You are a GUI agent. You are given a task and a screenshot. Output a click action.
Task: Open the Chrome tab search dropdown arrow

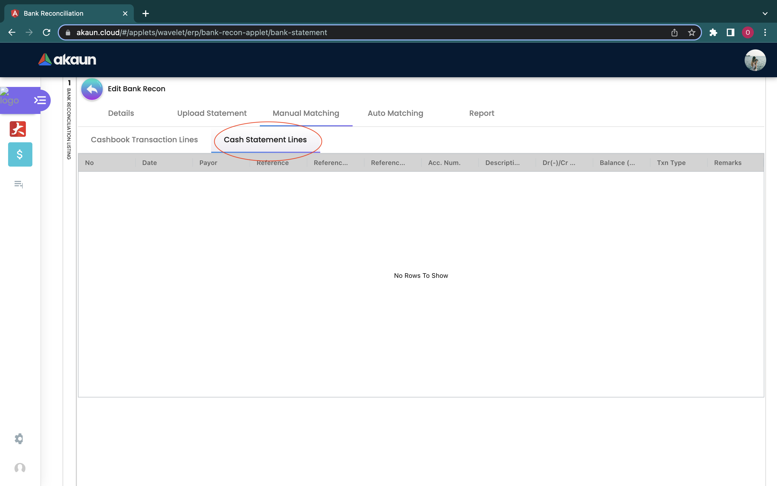pos(765,13)
